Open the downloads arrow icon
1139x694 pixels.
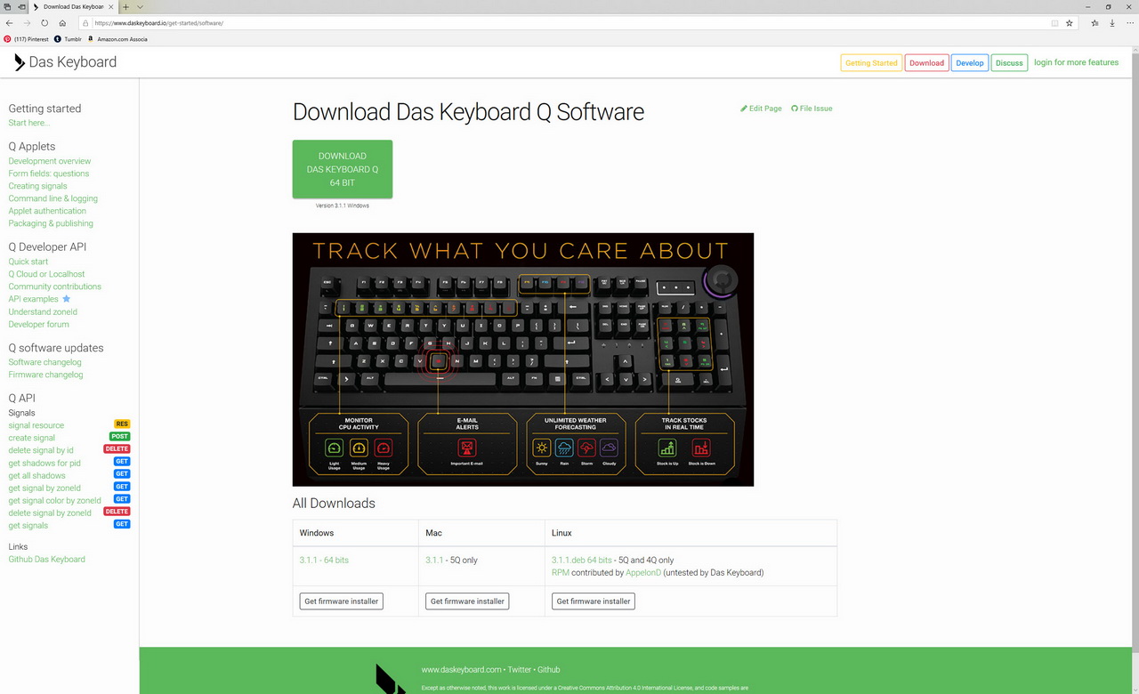pyautogui.click(x=1112, y=23)
